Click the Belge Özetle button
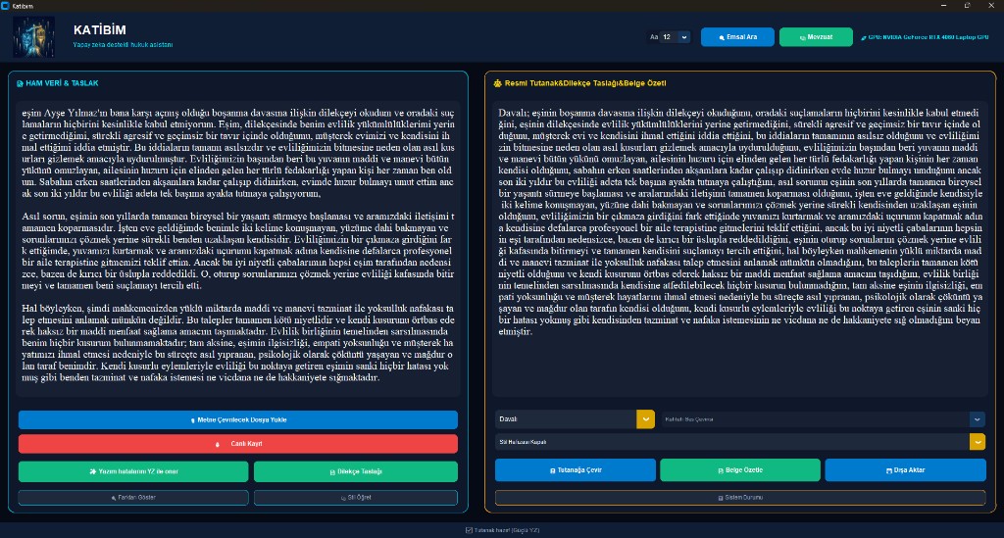The width and height of the screenshot is (1004, 538). pyautogui.click(x=739, y=469)
